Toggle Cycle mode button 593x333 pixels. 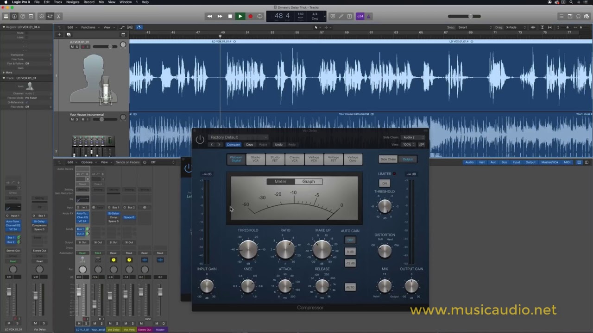260,16
